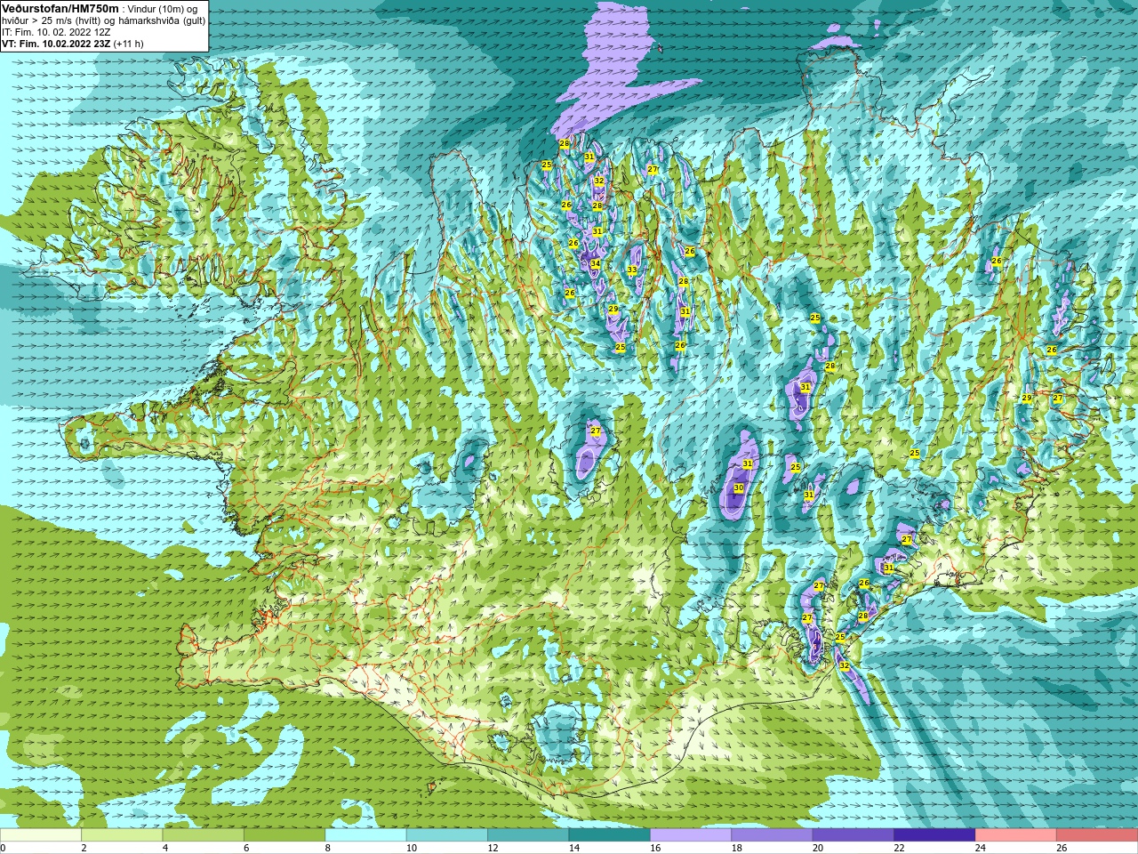Click the yellow gust label 34

click(595, 264)
